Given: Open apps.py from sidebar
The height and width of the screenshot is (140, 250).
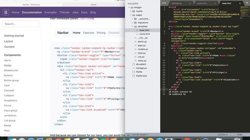Looking at the screenshot, I should pos(141,45).
